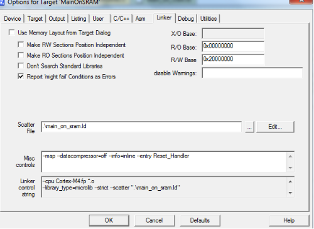Select the Utilities tab

(x=208, y=19)
